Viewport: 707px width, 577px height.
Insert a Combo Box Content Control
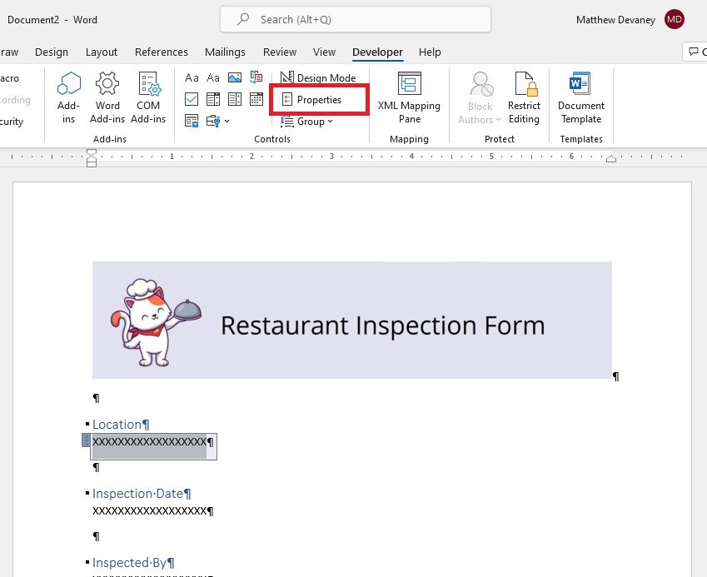tap(213, 99)
